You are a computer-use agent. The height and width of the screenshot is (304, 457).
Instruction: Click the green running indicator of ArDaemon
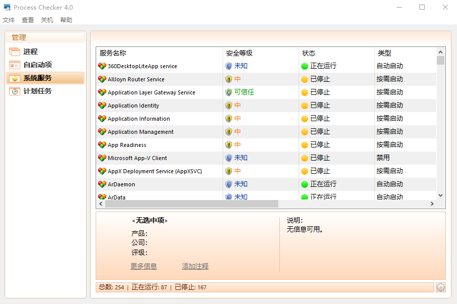click(304, 184)
